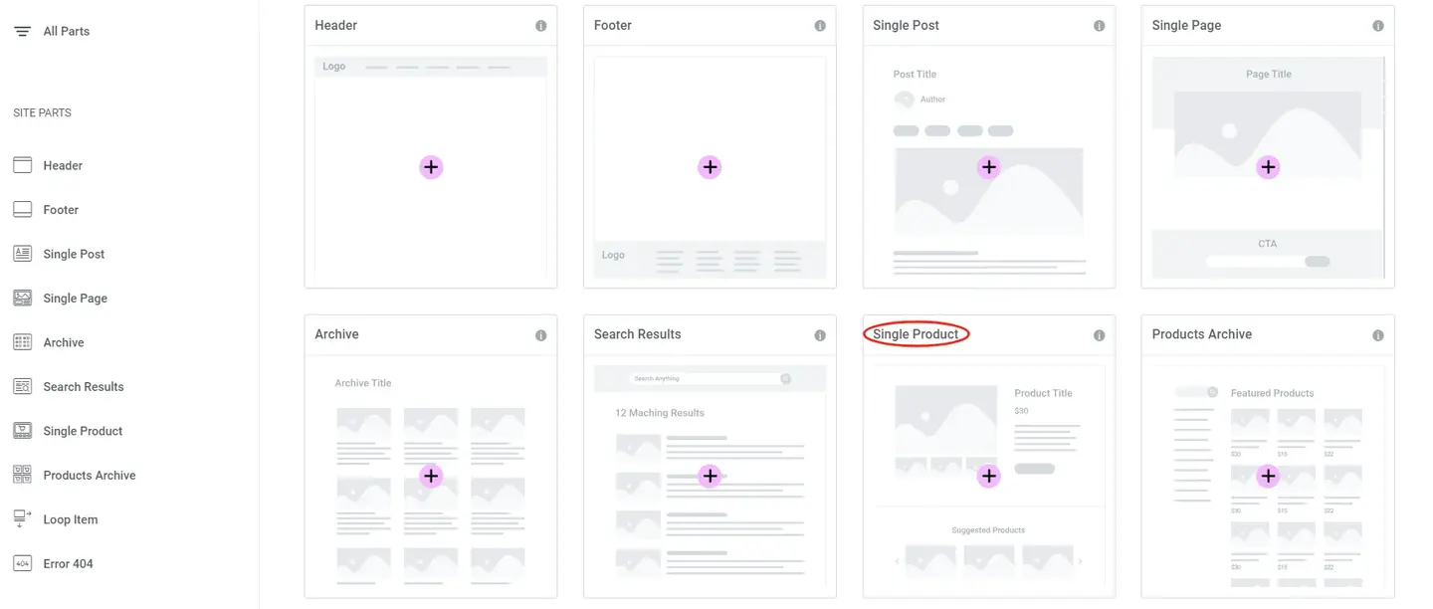Open info tooltip on Products Archive card

[x=1377, y=335]
